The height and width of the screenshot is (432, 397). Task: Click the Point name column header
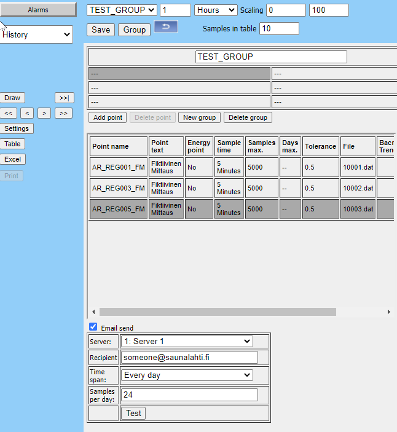119,146
